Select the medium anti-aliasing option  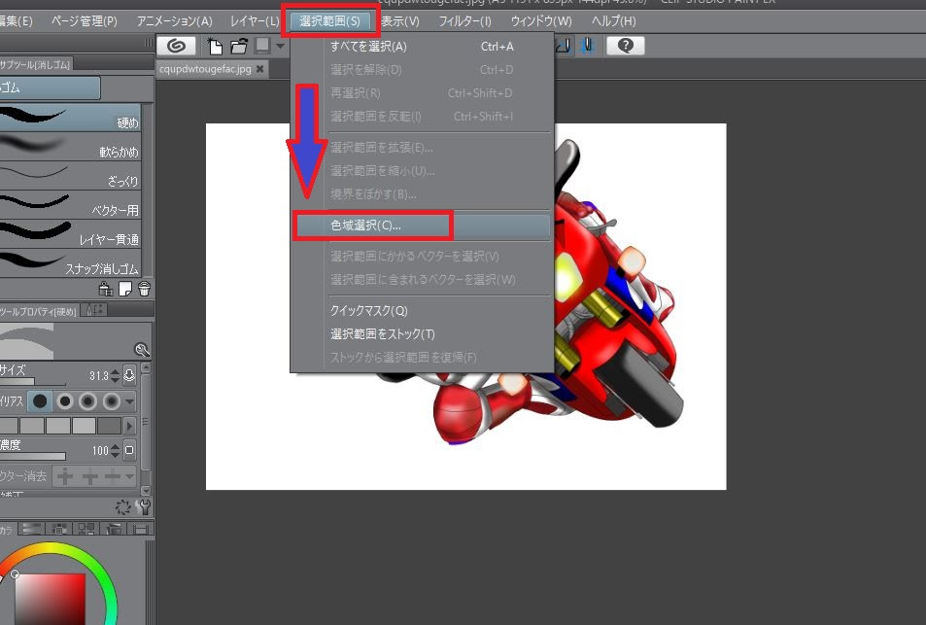pyautogui.click(x=88, y=401)
